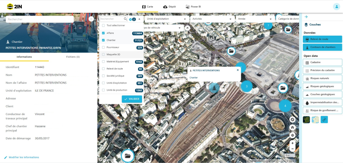Tick the Tout sélectionner checkbox
This screenshot has width=343, height=163.
[x=103, y=25]
